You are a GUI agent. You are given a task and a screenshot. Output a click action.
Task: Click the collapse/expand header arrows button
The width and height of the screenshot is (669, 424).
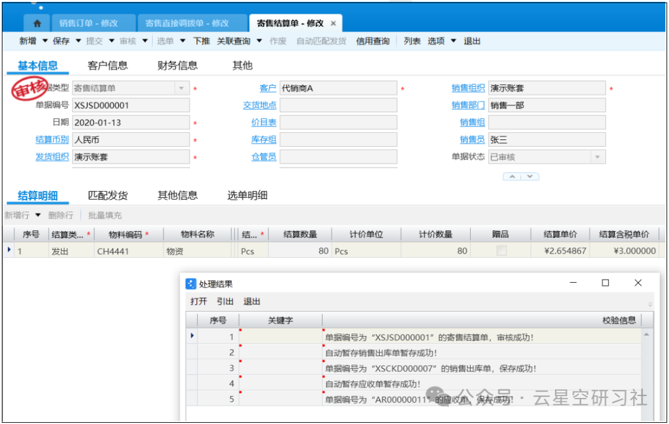[x=520, y=177]
